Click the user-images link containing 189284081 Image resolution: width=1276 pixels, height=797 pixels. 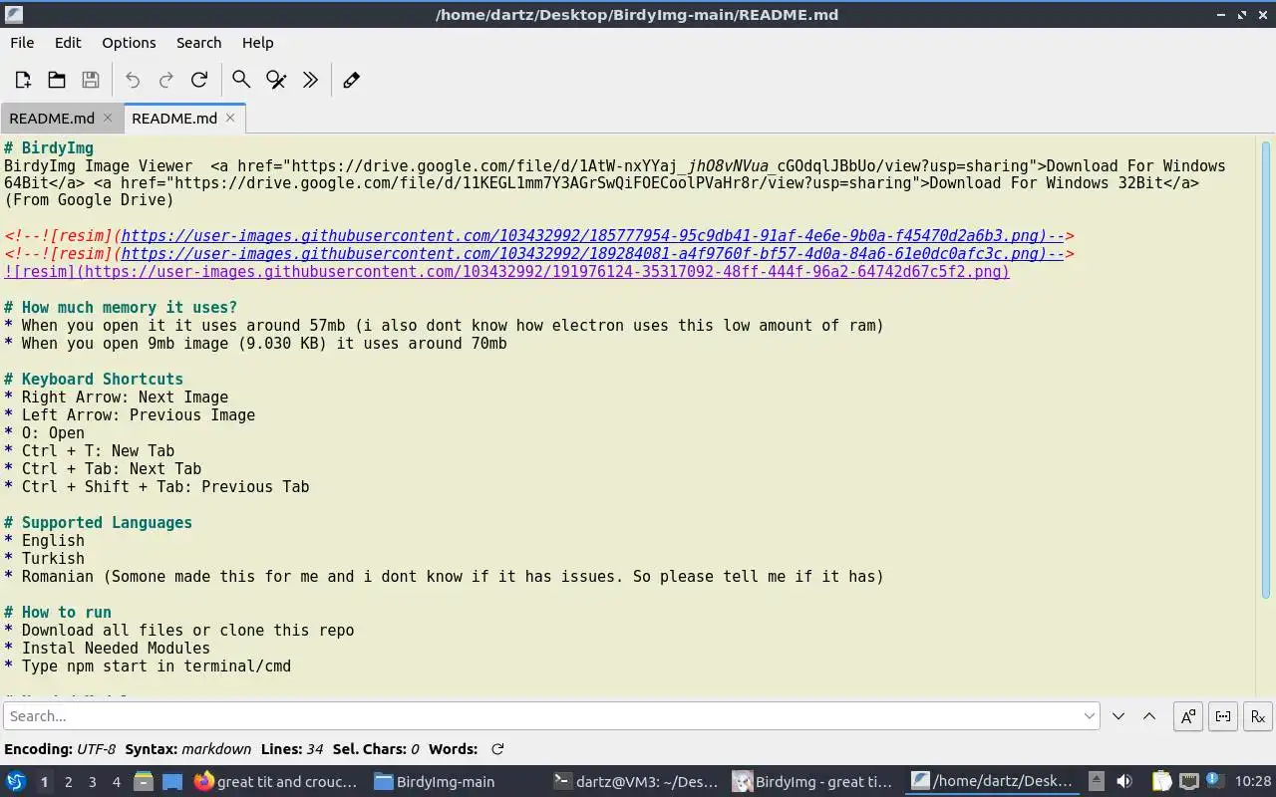click(592, 254)
